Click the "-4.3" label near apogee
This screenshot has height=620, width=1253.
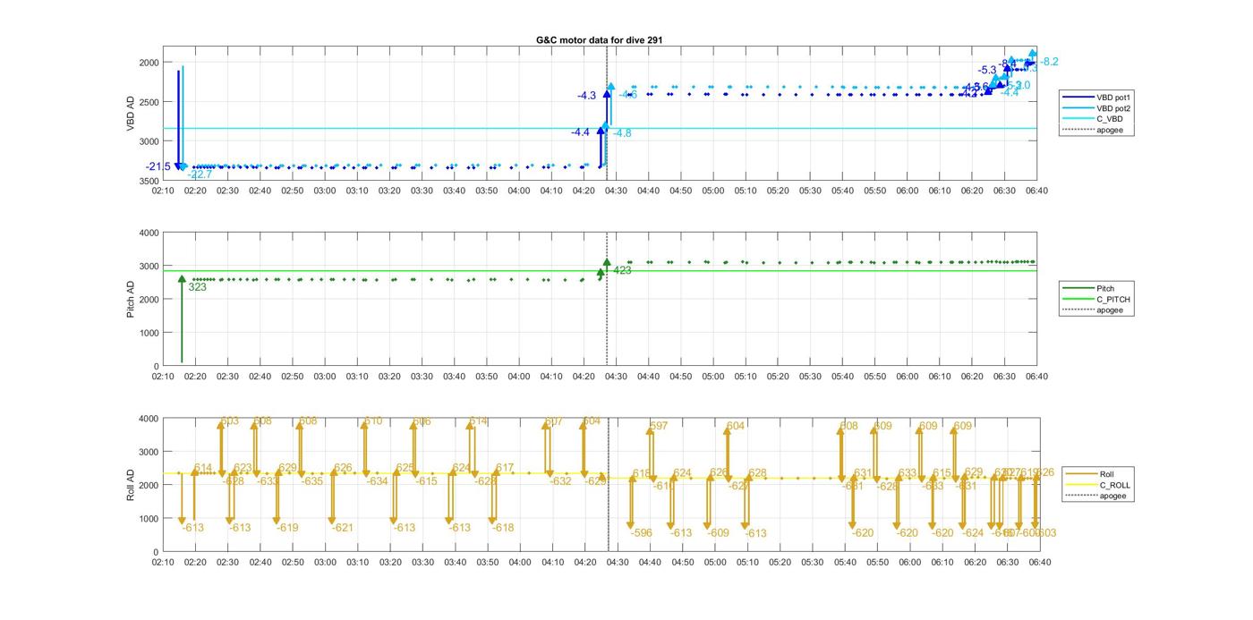(x=587, y=96)
